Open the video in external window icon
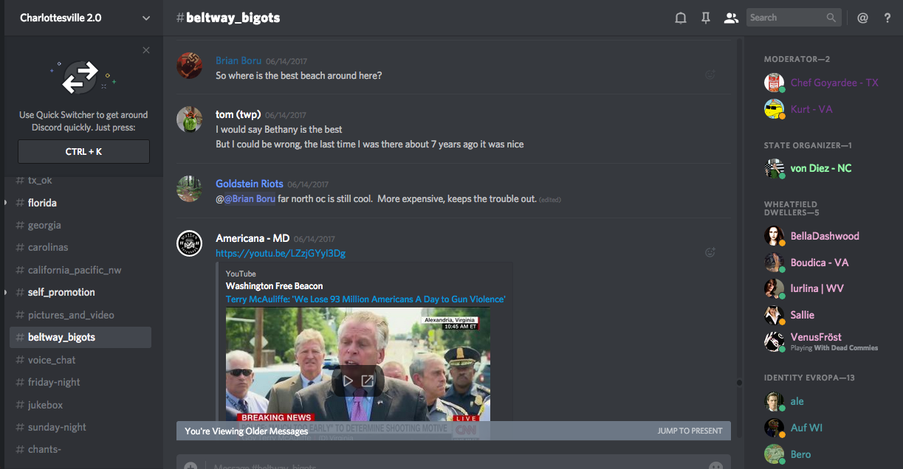This screenshot has width=903, height=469. (x=367, y=381)
